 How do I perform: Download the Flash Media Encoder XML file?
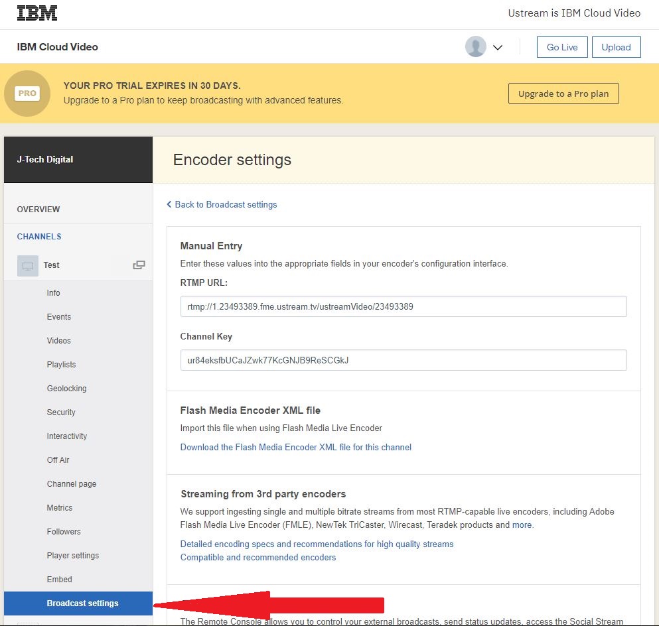tap(296, 447)
